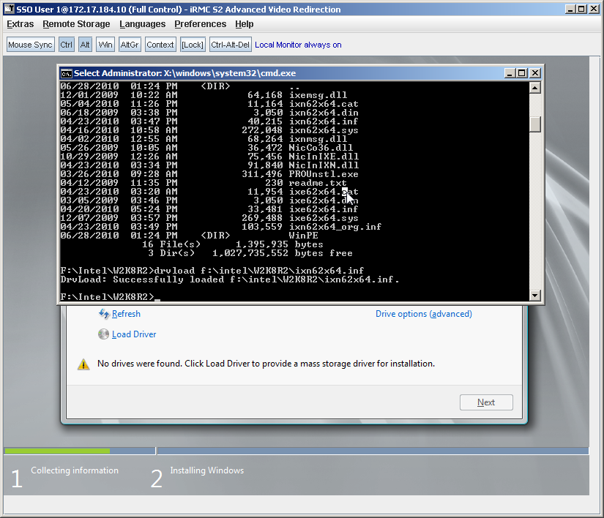The height and width of the screenshot is (518, 604).
Task: Click ixn62x64_org.inf in the listing
Action: pyautogui.click(x=335, y=227)
